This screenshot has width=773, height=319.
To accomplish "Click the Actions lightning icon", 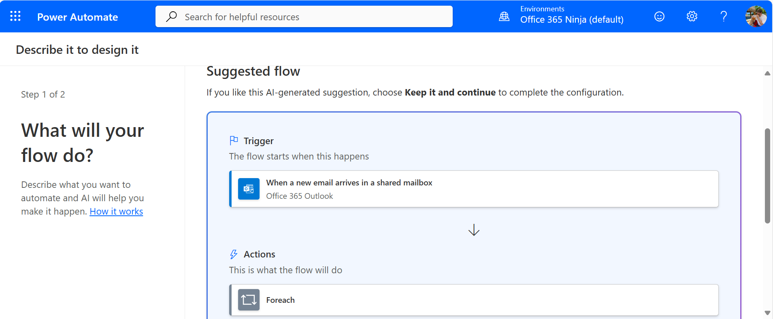I will pyautogui.click(x=234, y=254).
